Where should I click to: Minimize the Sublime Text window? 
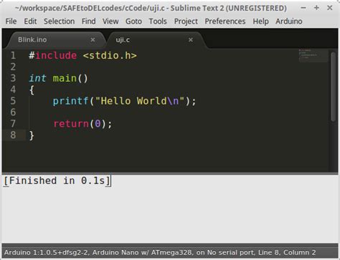coord(303,8)
